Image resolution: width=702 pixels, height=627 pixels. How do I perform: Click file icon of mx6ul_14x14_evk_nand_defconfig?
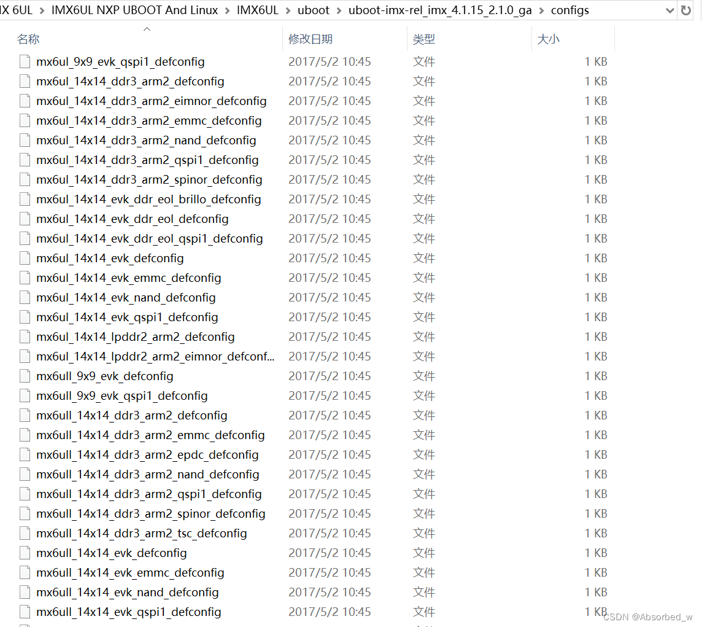pyautogui.click(x=25, y=298)
